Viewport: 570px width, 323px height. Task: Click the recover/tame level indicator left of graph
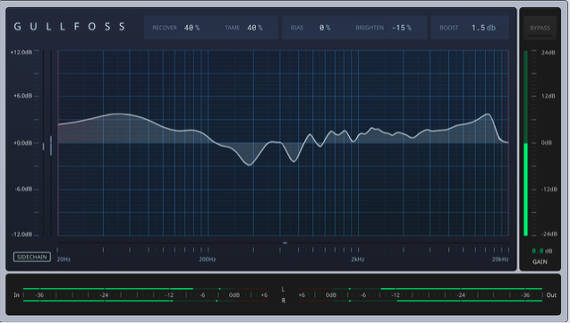(x=47, y=145)
